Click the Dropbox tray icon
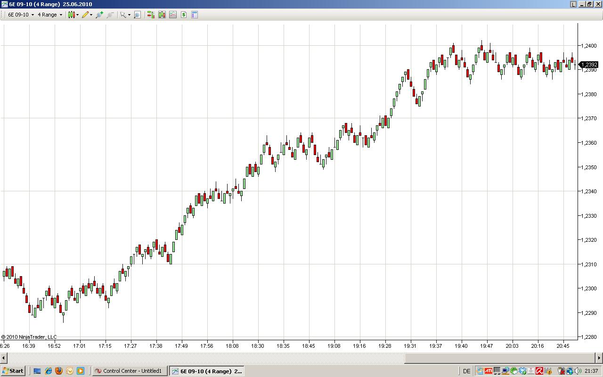The height and width of the screenshot is (377, 603). [x=522, y=371]
